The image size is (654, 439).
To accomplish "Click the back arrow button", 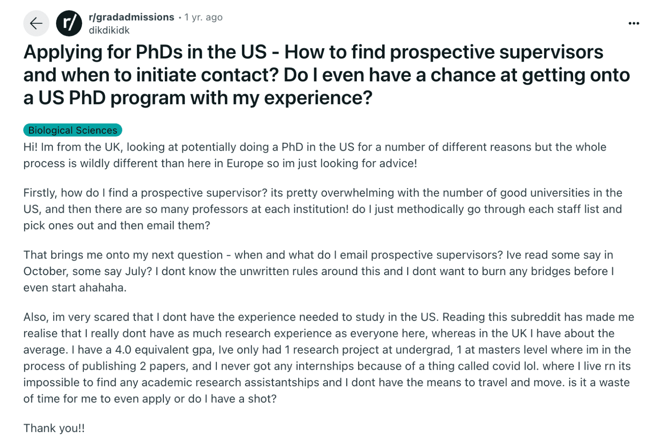I will (x=36, y=23).
